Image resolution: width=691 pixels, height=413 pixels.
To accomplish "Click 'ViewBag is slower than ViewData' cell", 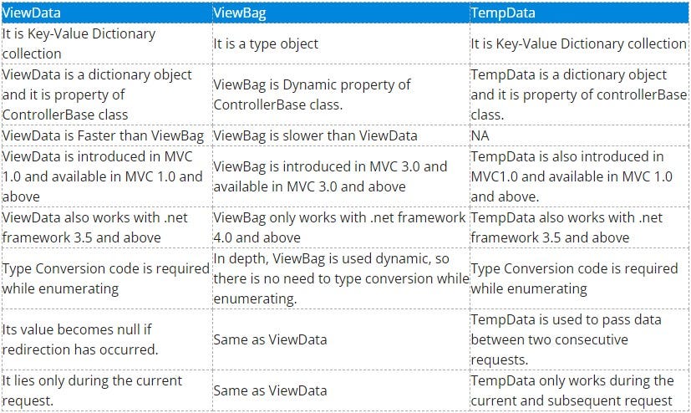I will pyautogui.click(x=341, y=135).
